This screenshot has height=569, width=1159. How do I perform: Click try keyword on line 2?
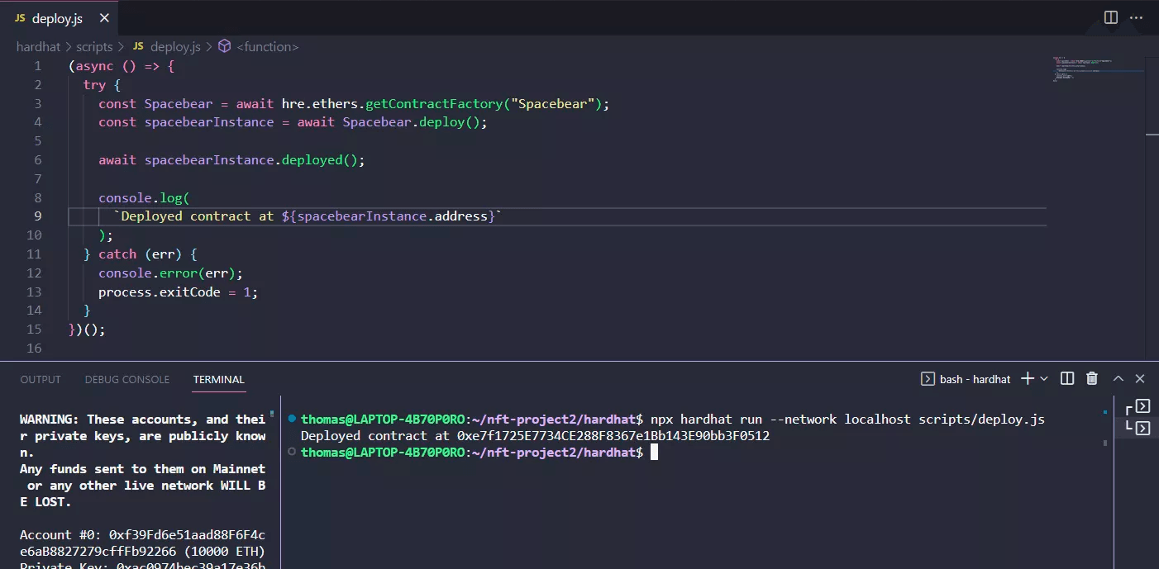pos(95,85)
